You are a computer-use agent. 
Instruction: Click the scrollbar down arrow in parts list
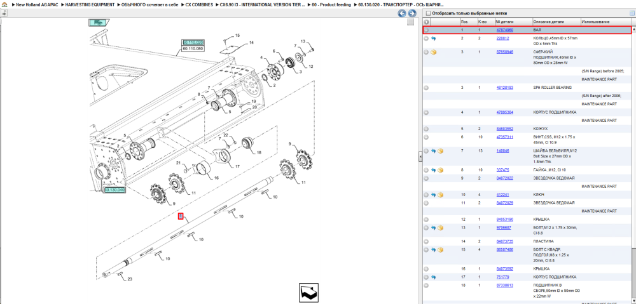[633, 301]
